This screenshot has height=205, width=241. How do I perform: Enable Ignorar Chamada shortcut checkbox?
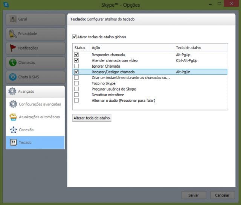pyautogui.click(x=76, y=66)
